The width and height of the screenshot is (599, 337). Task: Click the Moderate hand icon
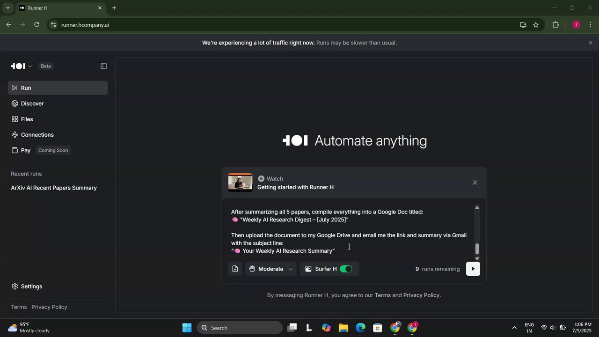click(x=252, y=269)
